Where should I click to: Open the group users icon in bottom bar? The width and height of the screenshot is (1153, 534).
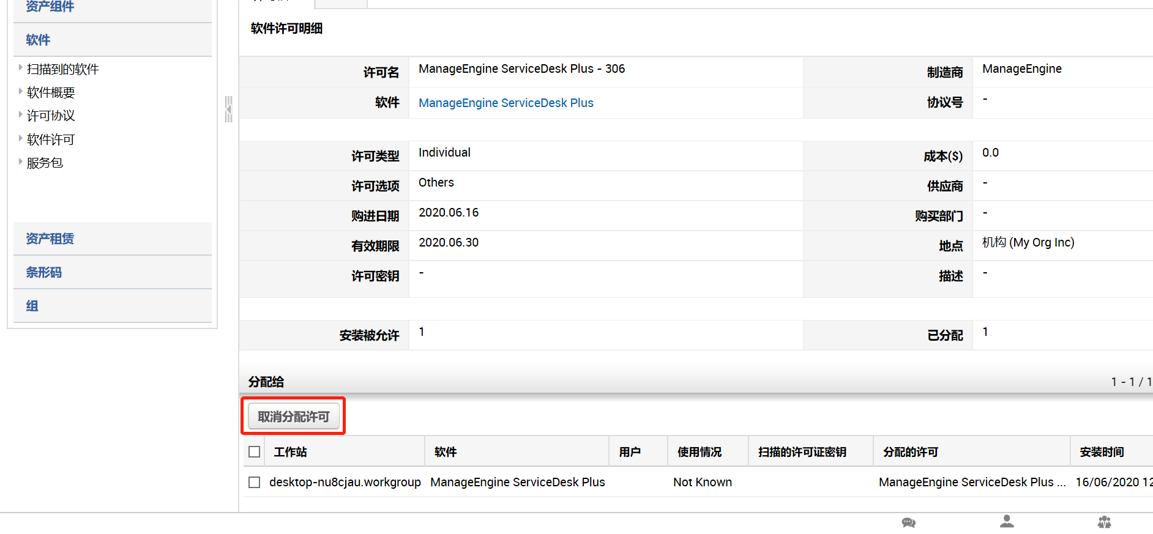[1105, 522]
